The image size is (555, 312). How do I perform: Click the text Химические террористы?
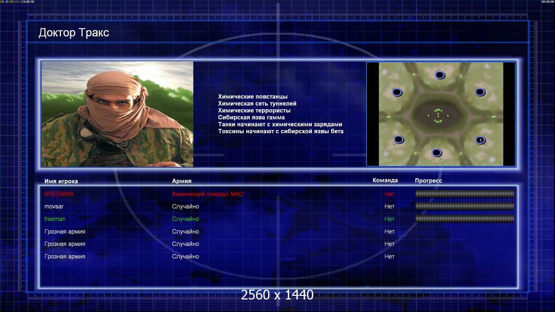254,110
